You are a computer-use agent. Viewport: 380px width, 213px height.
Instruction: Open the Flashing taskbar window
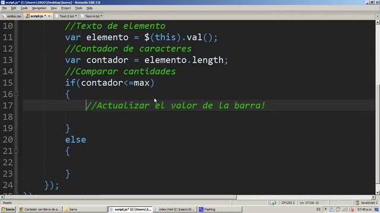click(219, 209)
